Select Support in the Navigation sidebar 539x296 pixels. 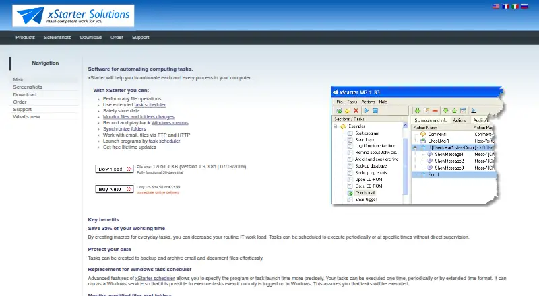44,109
